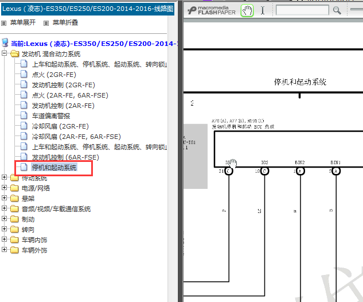Select the FlashPaper hand pan tool
The image size is (363, 302).
(x=247, y=11)
